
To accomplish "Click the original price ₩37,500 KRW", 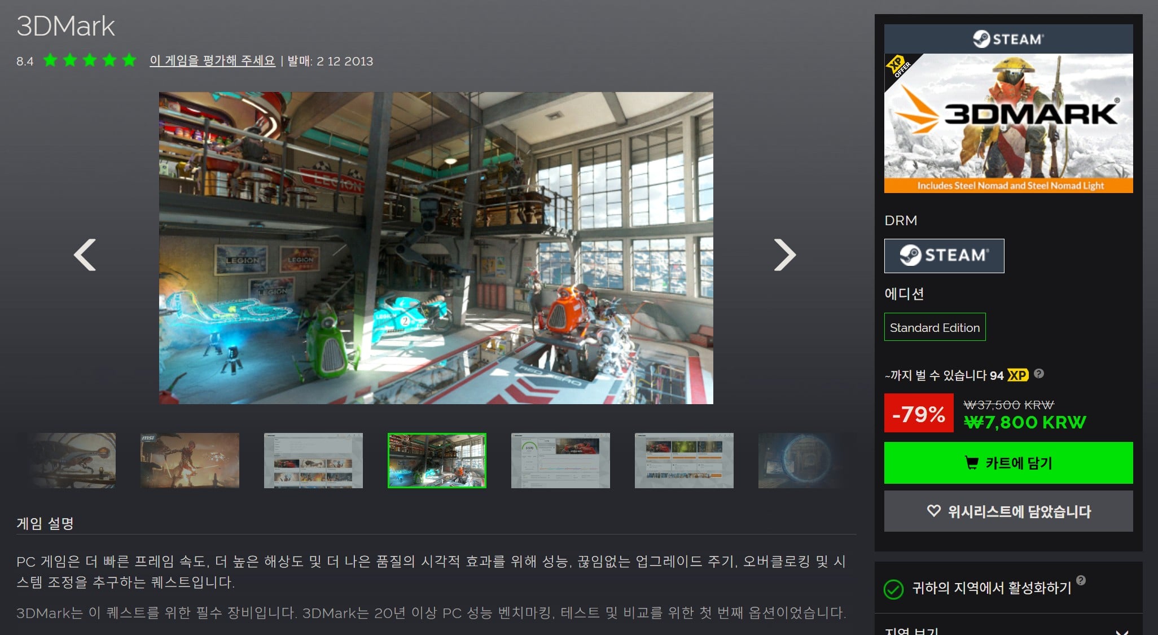I will [x=1008, y=405].
